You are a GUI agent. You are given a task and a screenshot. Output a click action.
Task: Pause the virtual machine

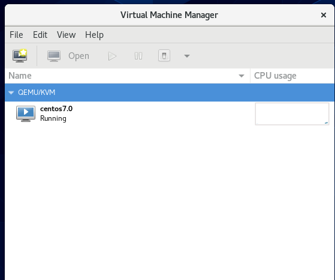coord(138,56)
